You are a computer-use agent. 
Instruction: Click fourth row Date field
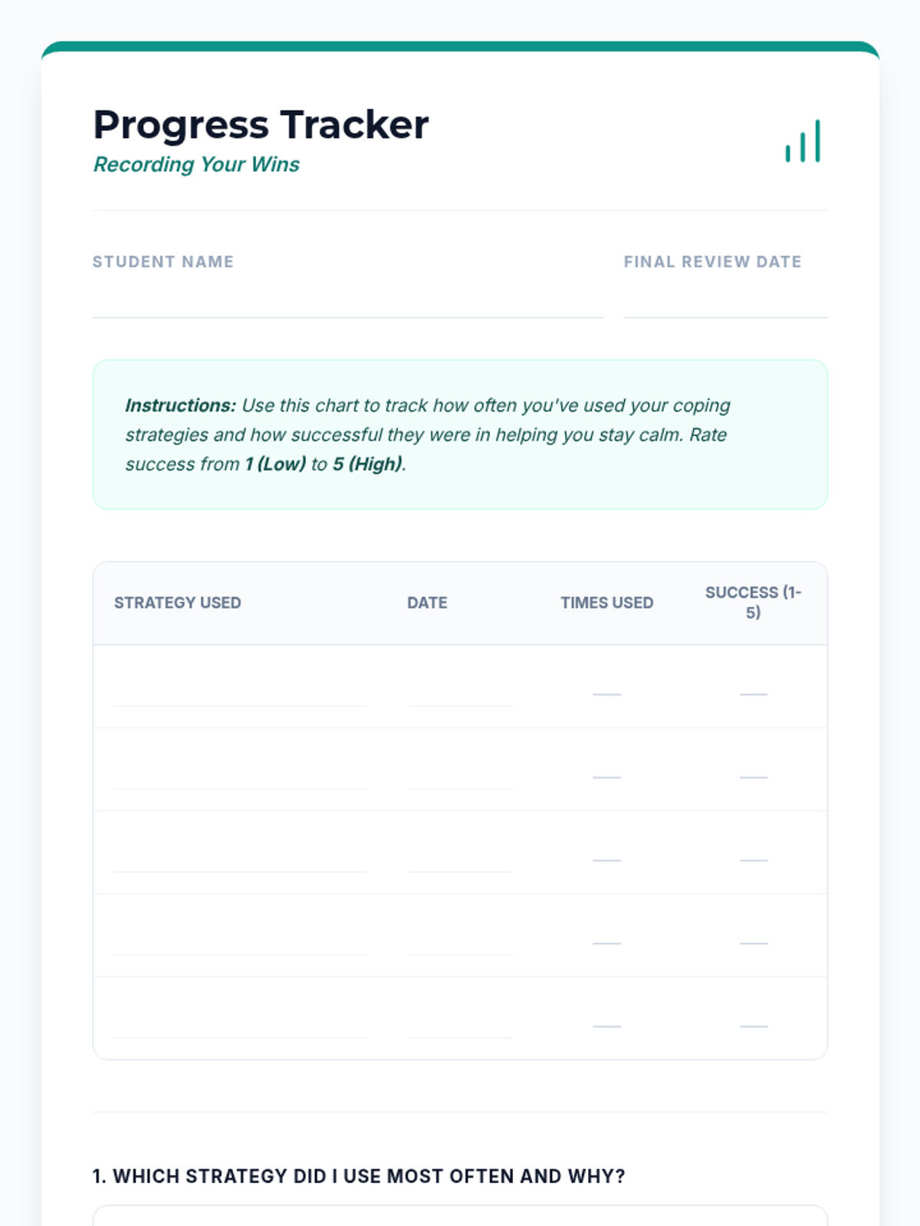pyautogui.click(x=460, y=939)
